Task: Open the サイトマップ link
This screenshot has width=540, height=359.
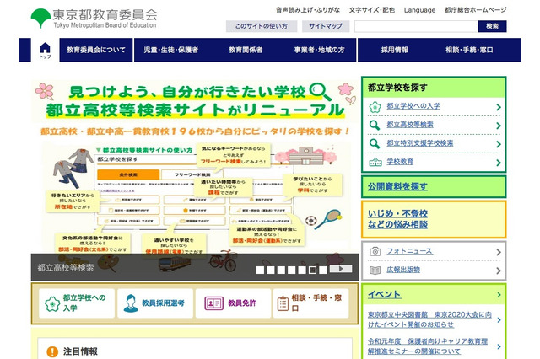Action: point(325,26)
